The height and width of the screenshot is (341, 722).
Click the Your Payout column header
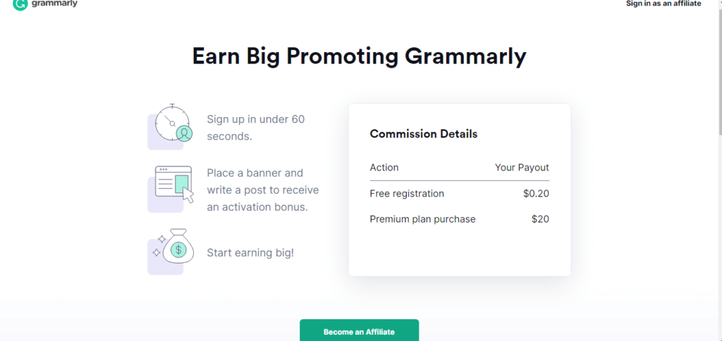[522, 168]
